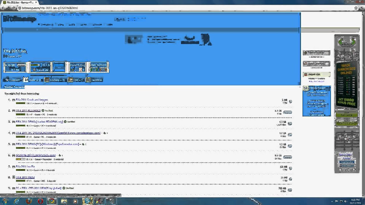Image resolution: width=365 pixels, height=205 pixels.
Task: Switch to the Similar tab
Action: 33,80
